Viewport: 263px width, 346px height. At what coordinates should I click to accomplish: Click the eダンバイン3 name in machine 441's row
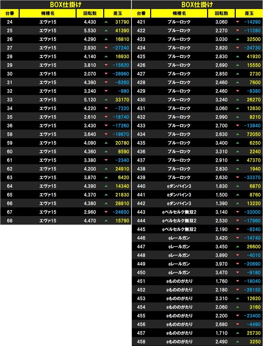tap(179, 195)
